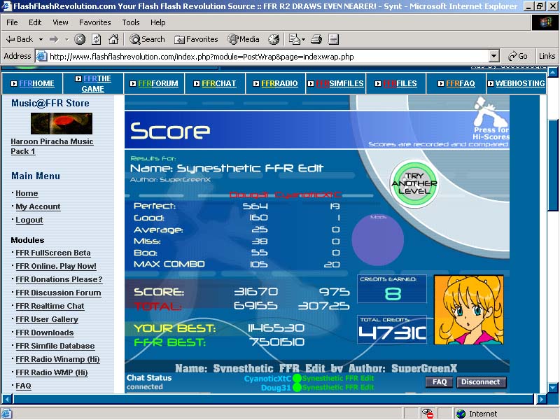Click the Disconnect chat button
This screenshot has height=420, width=560.
click(x=481, y=382)
